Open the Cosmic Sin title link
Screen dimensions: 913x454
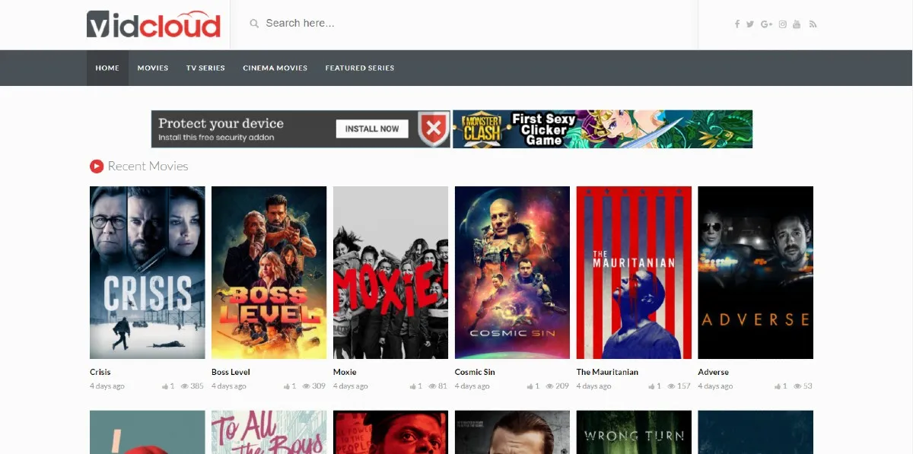[x=475, y=372]
